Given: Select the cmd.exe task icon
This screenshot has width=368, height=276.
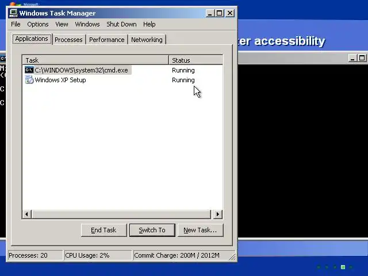Looking at the screenshot, I should tap(29, 70).
